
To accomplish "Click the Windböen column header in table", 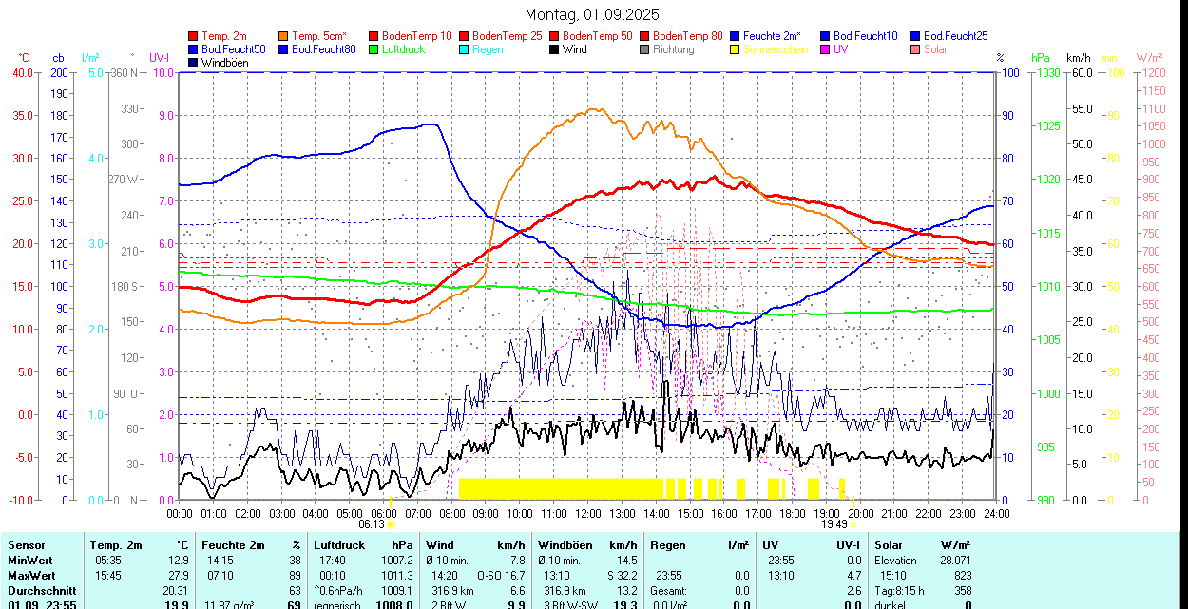I will coord(565,545).
